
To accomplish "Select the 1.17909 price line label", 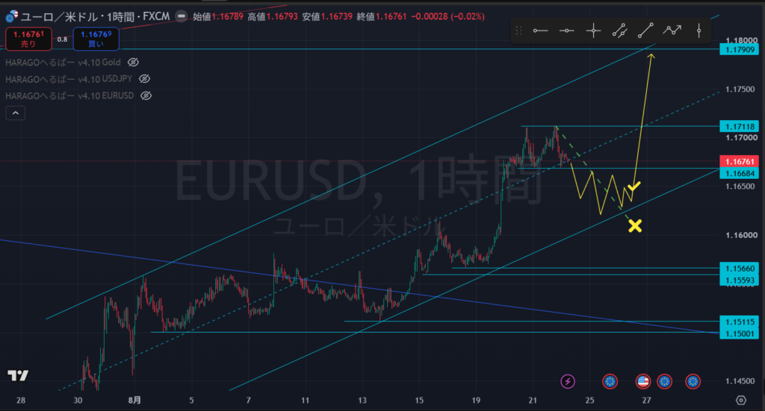I will coord(739,49).
